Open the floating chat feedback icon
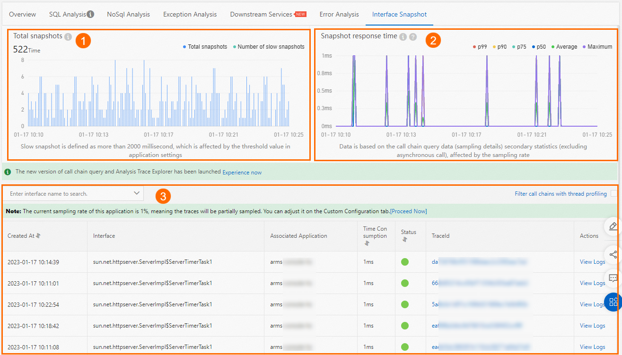This screenshot has width=622, height=355. coord(613,278)
